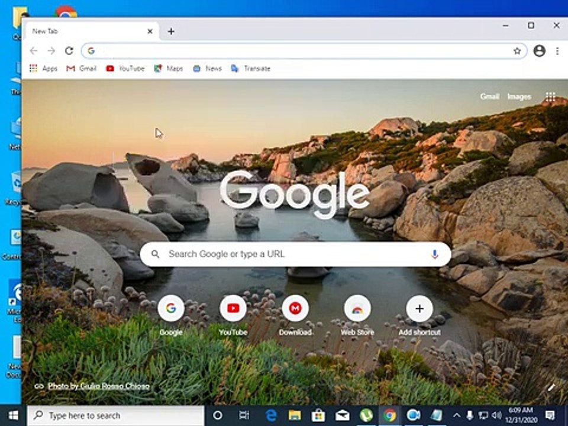Open the YouTube shortcut tile
Screen dimensions: 568x426
click(x=233, y=315)
